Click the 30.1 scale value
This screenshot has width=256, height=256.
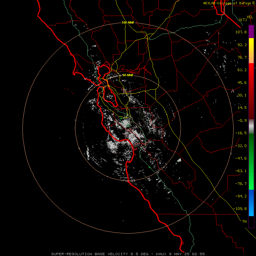[x=242, y=95]
